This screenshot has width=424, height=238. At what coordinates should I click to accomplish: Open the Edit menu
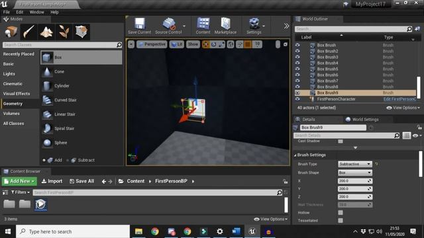(x=19, y=12)
